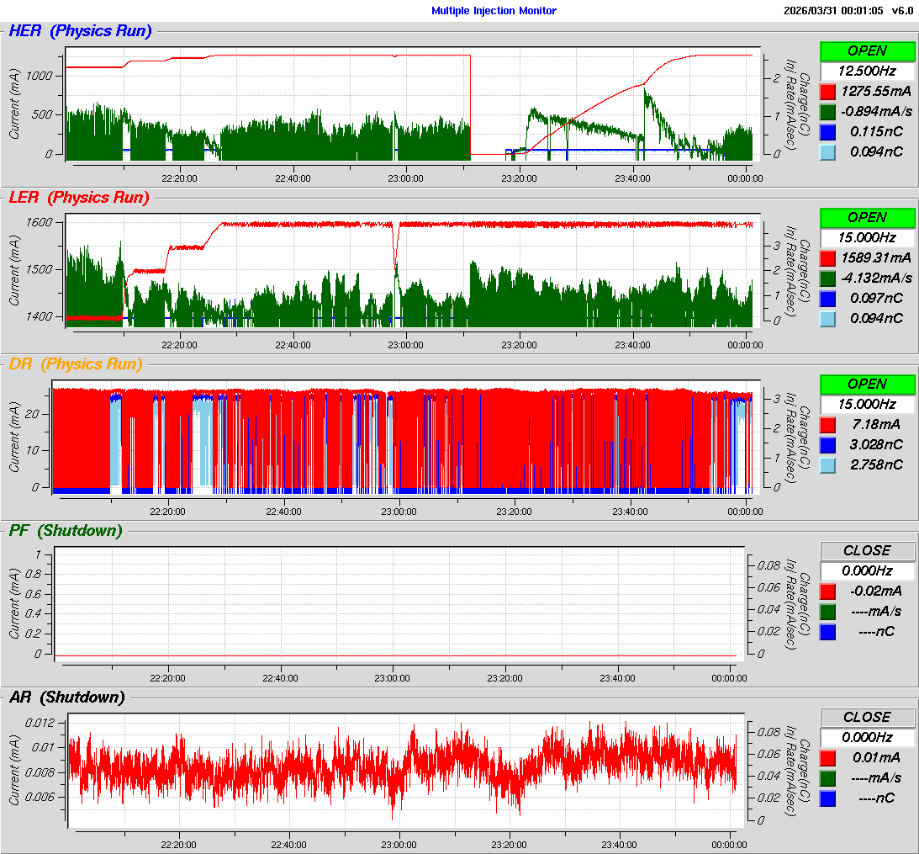Click the green swatch beside LER -4.132mA/s

[828, 278]
